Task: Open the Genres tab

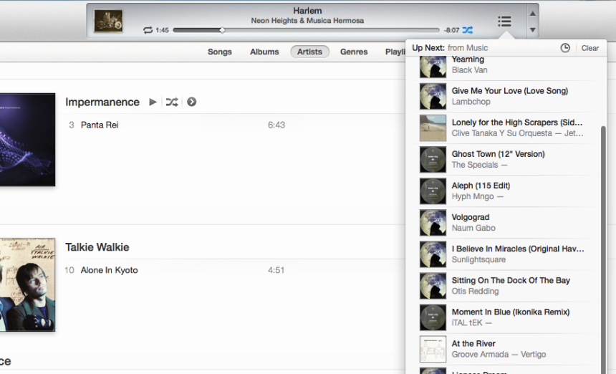Action: [x=354, y=52]
